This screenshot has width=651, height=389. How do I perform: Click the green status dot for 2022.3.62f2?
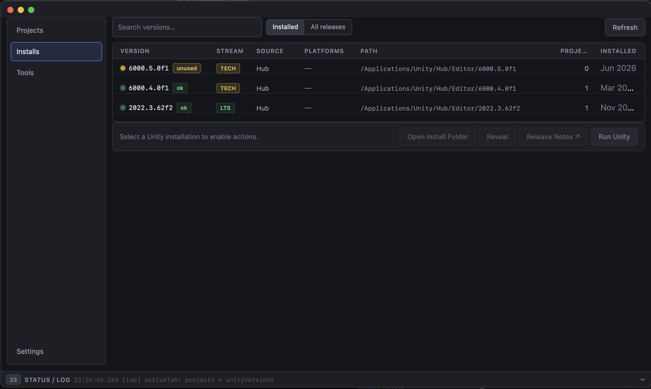pyautogui.click(x=123, y=107)
